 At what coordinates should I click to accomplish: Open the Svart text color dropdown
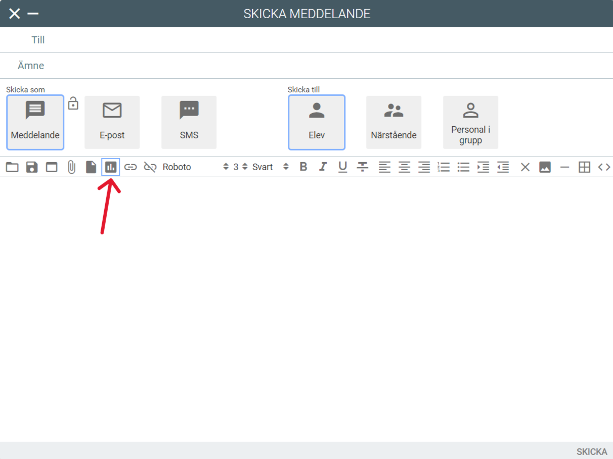click(x=271, y=167)
